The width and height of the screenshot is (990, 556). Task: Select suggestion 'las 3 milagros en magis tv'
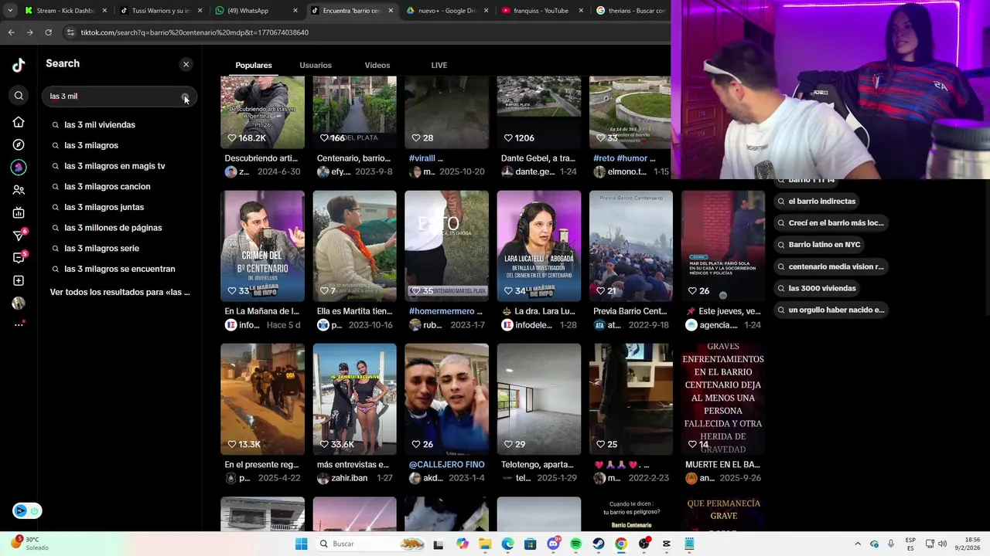coord(114,166)
